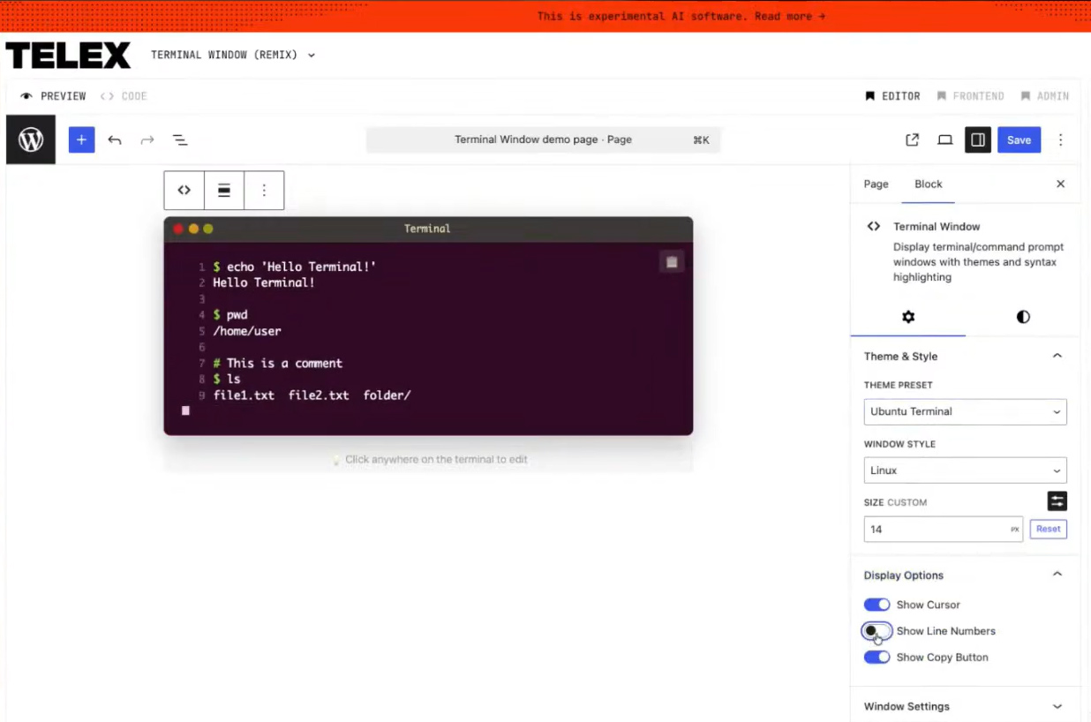Open device preview with the laptop icon

click(944, 139)
